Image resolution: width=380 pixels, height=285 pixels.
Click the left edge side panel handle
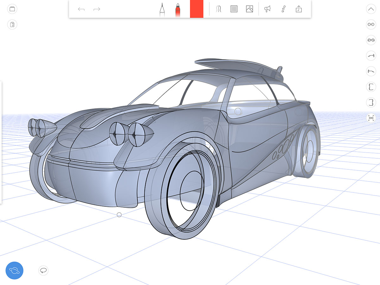click(x=1, y=142)
